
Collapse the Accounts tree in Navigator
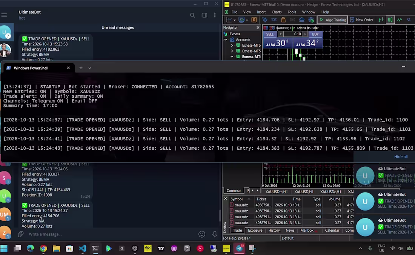[226, 39]
